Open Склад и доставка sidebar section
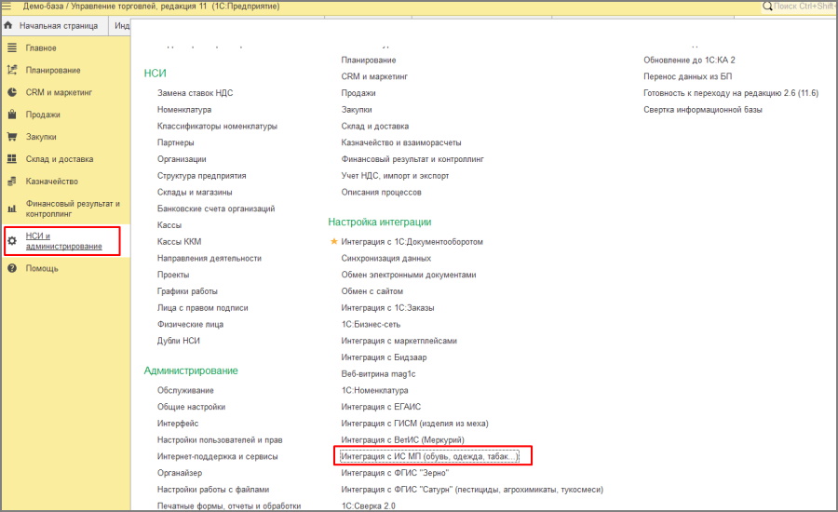 60,159
